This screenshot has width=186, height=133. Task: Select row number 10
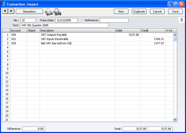(6, 73)
